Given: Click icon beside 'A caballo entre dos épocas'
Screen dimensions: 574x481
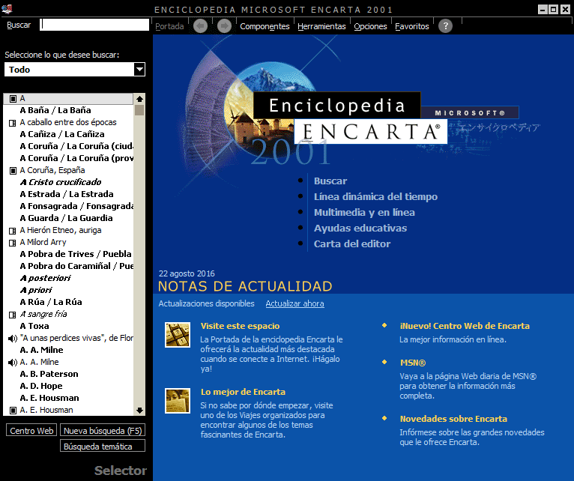Looking at the screenshot, I should coord(13,123).
